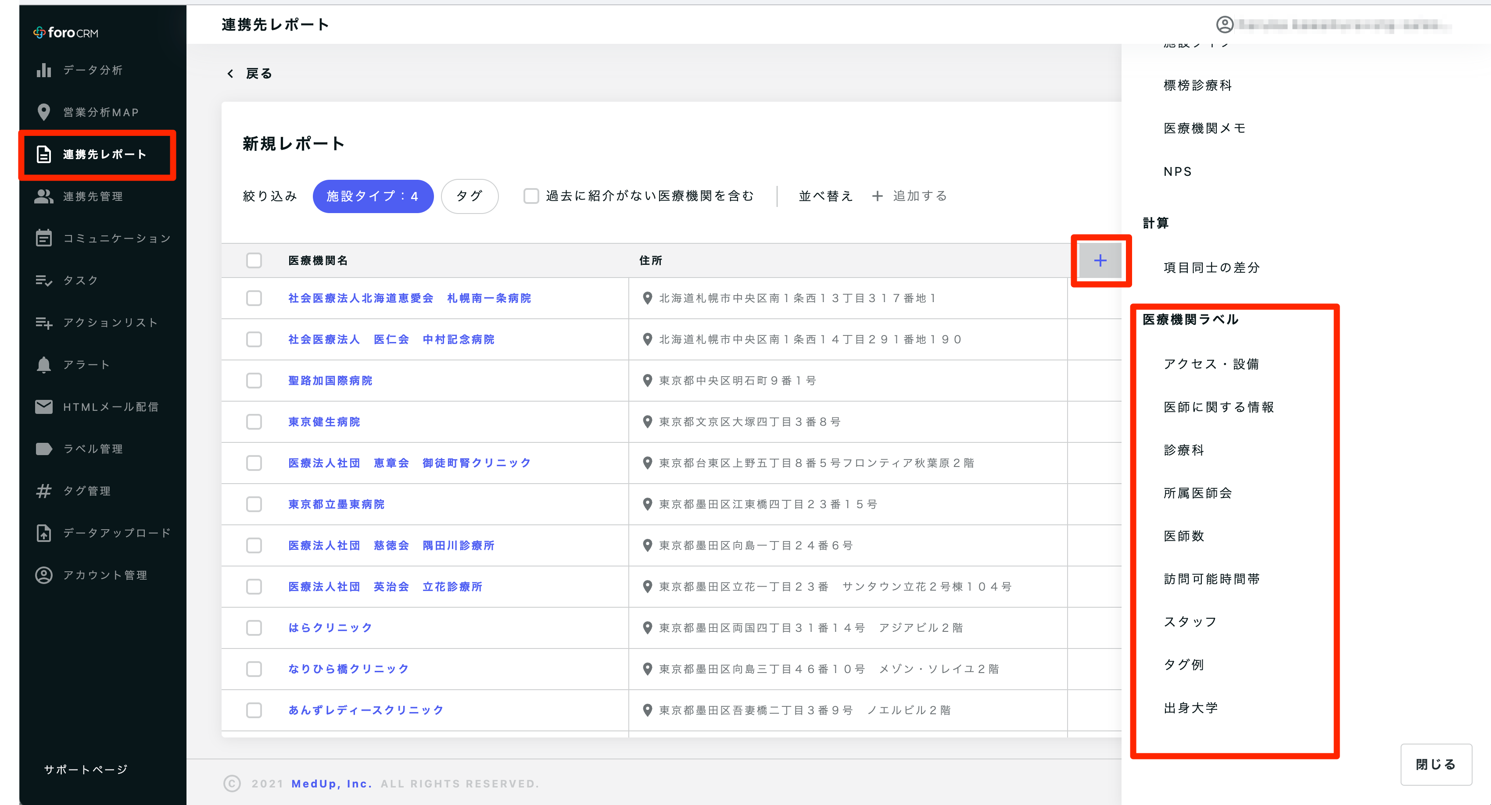Select 訪問可能時間帯 label option

(1211, 579)
